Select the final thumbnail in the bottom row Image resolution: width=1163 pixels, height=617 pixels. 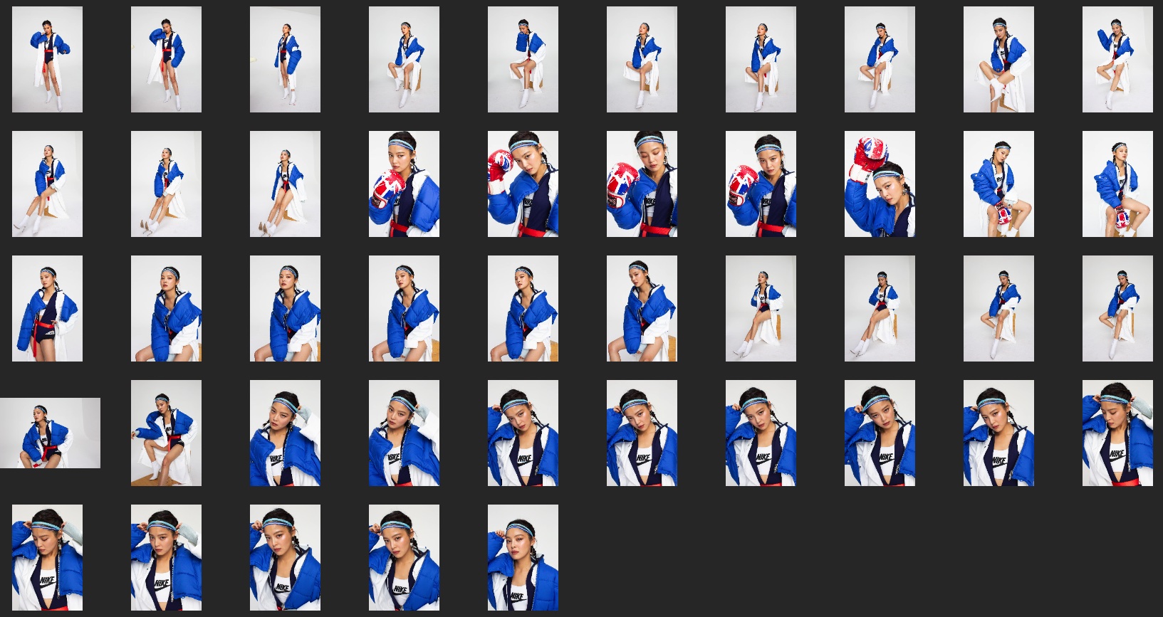(523, 558)
